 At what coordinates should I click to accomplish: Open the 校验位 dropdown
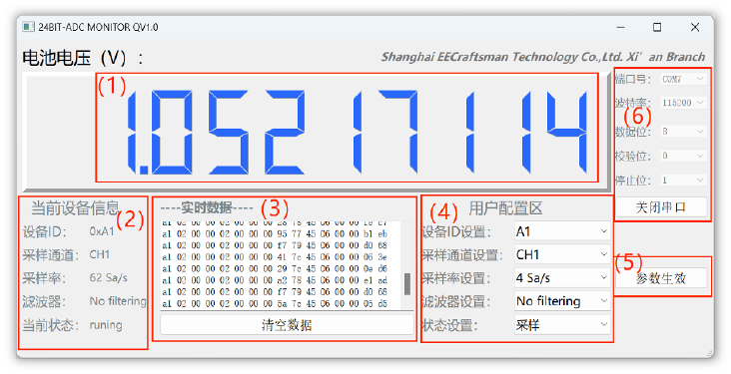683,156
